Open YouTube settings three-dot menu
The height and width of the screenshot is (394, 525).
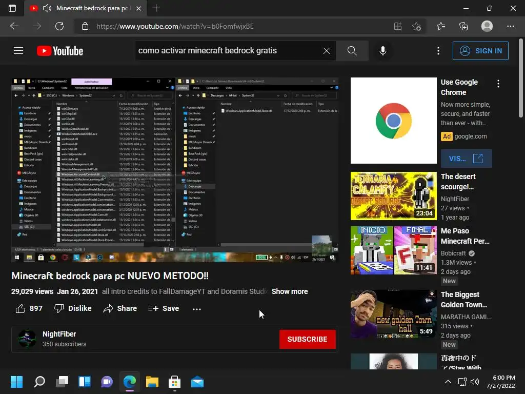[x=438, y=51]
